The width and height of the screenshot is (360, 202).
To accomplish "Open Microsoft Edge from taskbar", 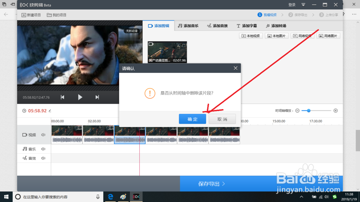I will pos(111,197).
